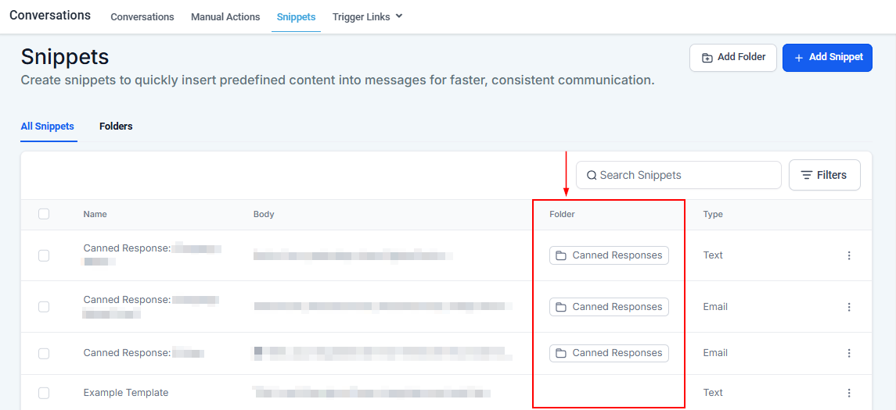Open the Filters panel
The width and height of the screenshot is (896, 410).
[824, 175]
